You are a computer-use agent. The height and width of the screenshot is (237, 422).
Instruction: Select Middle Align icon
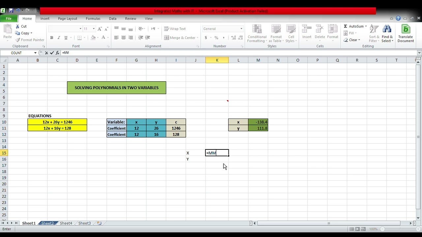pos(124,29)
